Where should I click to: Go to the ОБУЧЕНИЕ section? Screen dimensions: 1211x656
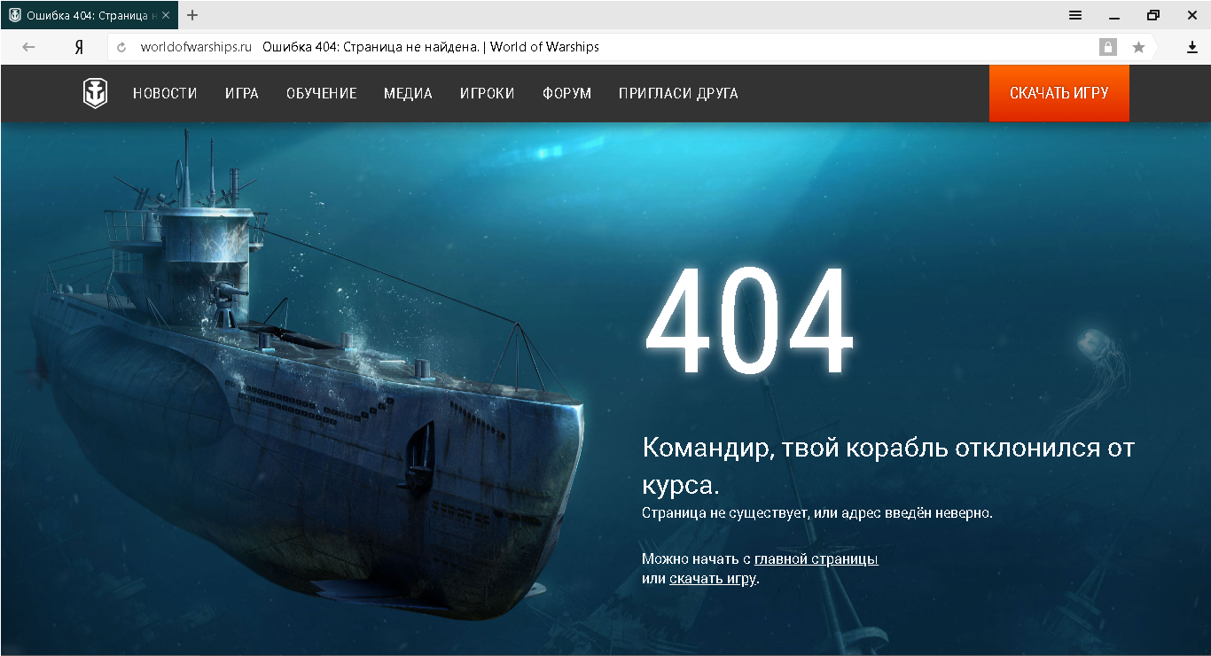pyautogui.click(x=322, y=93)
